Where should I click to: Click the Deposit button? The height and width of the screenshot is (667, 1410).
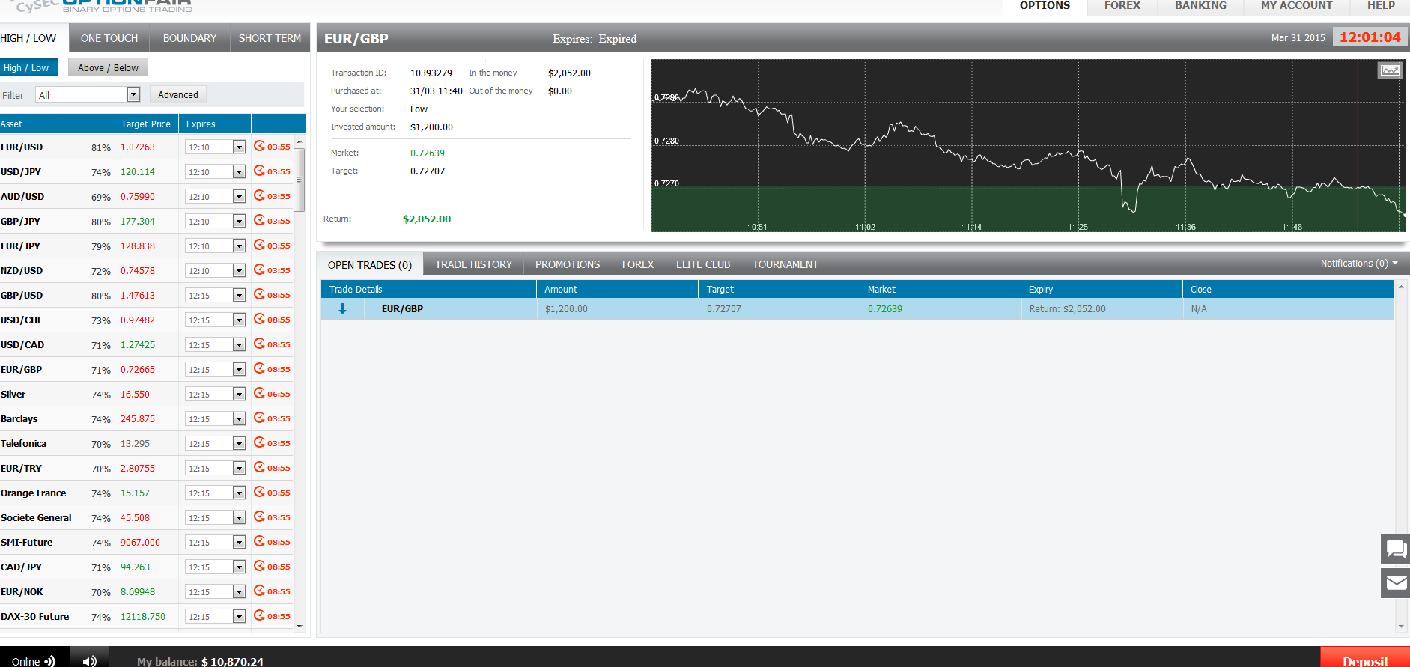click(1365, 660)
